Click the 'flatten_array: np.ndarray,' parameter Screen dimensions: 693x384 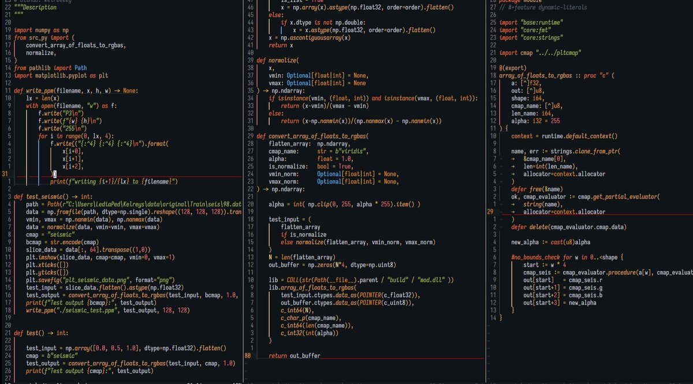pyautogui.click(x=309, y=144)
